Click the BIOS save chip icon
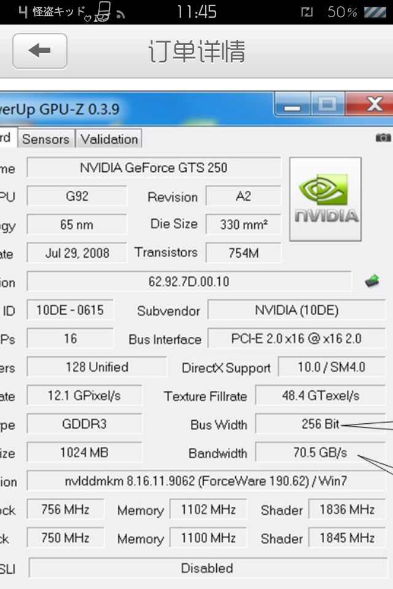 click(x=372, y=281)
